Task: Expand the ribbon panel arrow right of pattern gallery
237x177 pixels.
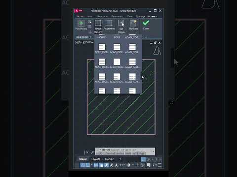Action: (x=146, y=37)
